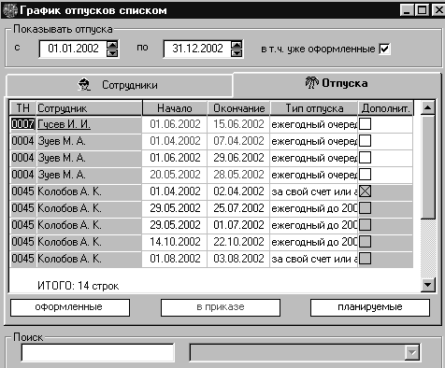Decrease the end date with down spinner
Screen dimensions: 445x368
tap(237, 53)
